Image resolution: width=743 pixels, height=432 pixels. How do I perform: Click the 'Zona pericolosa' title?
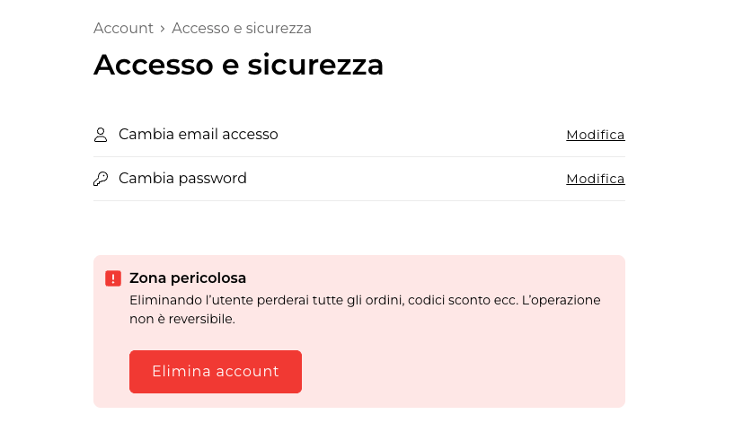click(x=188, y=278)
